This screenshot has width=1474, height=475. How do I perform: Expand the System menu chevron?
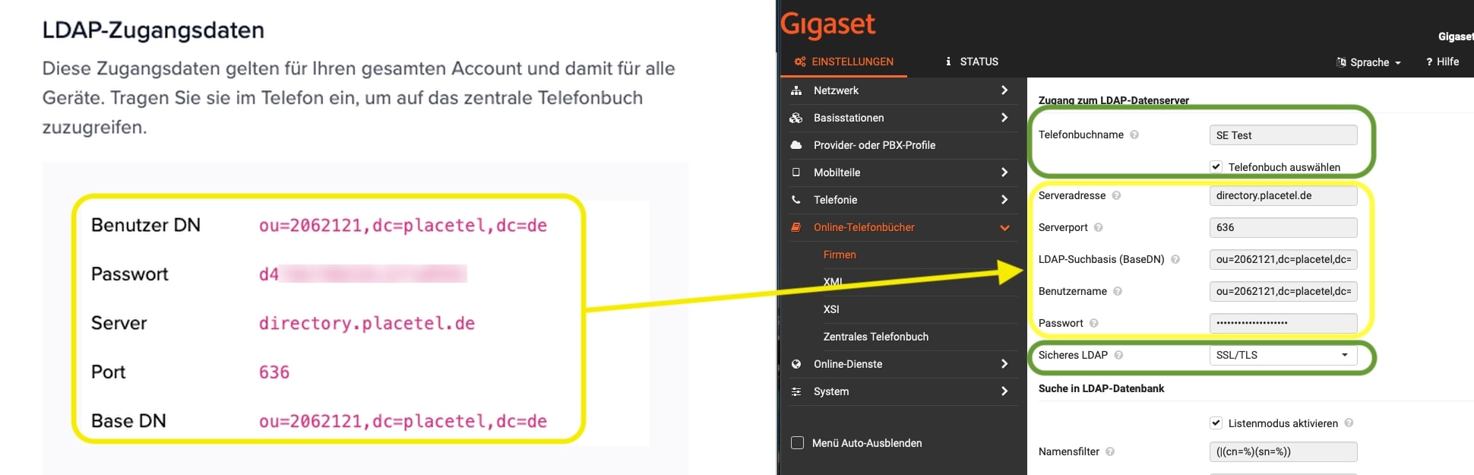coord(1004,391)
